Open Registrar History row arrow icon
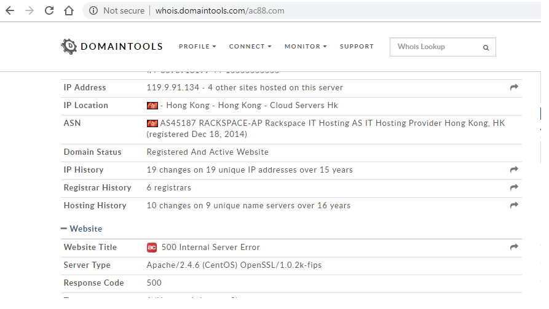549x309 pixels. click(x=514, y=187)
